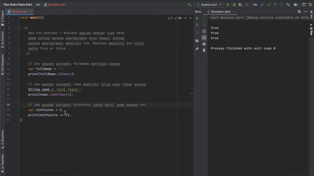Toggle scroll to end in Run console
The image size is (314, 176).
204,38
